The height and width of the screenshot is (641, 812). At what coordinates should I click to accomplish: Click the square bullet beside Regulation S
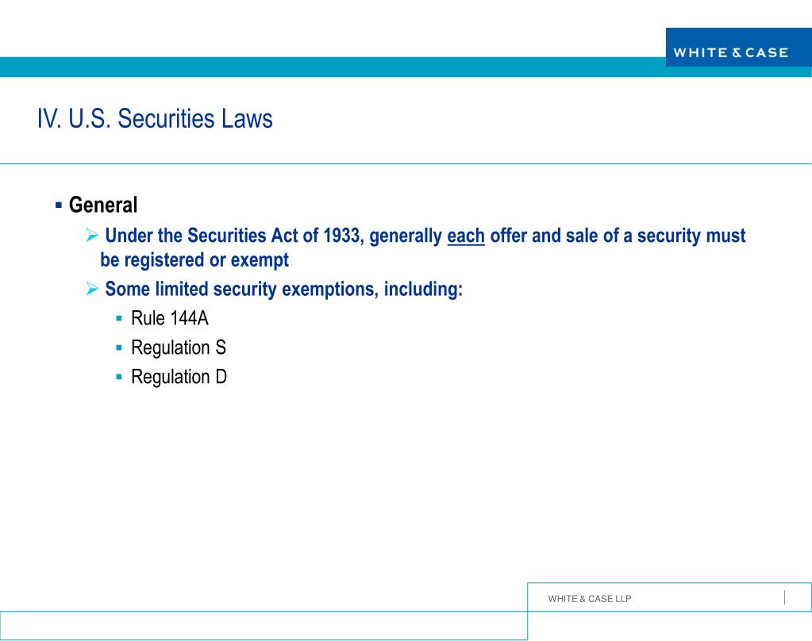tap(119, 348)
